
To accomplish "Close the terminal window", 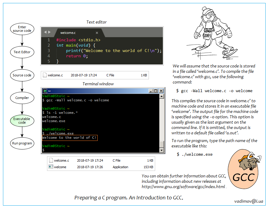I will click(161, 91).
